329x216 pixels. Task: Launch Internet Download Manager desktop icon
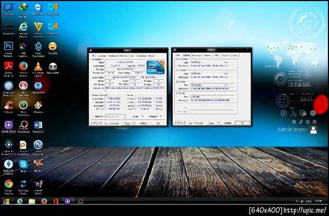pyautogui.click(x=23, y=10)
